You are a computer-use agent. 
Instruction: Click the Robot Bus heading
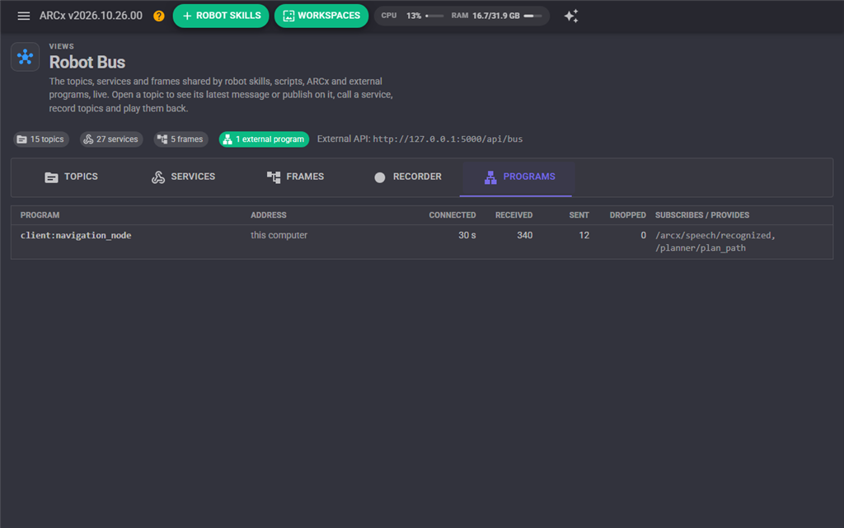pyautogui.click(x=87, y=63)
